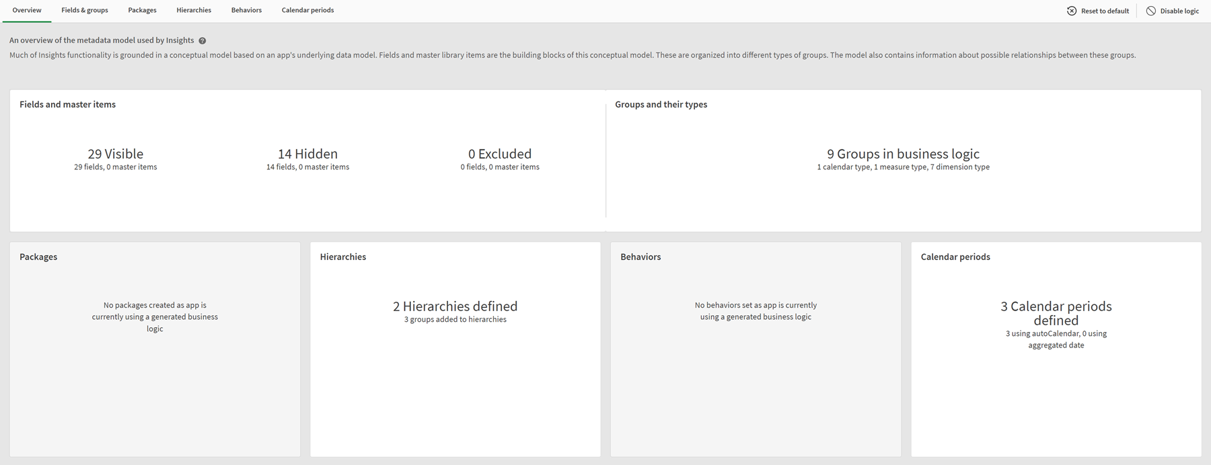Screen dimensions: 1211x465
Task: Click 9 Groups in business logic
Action: pos(903,154)
